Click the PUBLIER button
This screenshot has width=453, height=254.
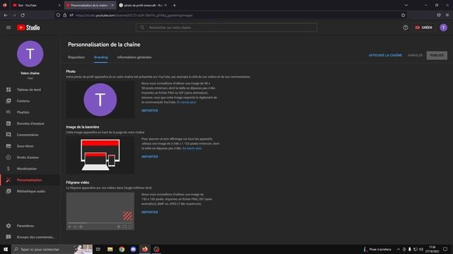click(437, 55)
